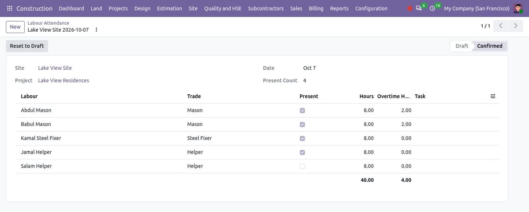
Task: Open the Lake View Site link
Action: coord(55,68)
